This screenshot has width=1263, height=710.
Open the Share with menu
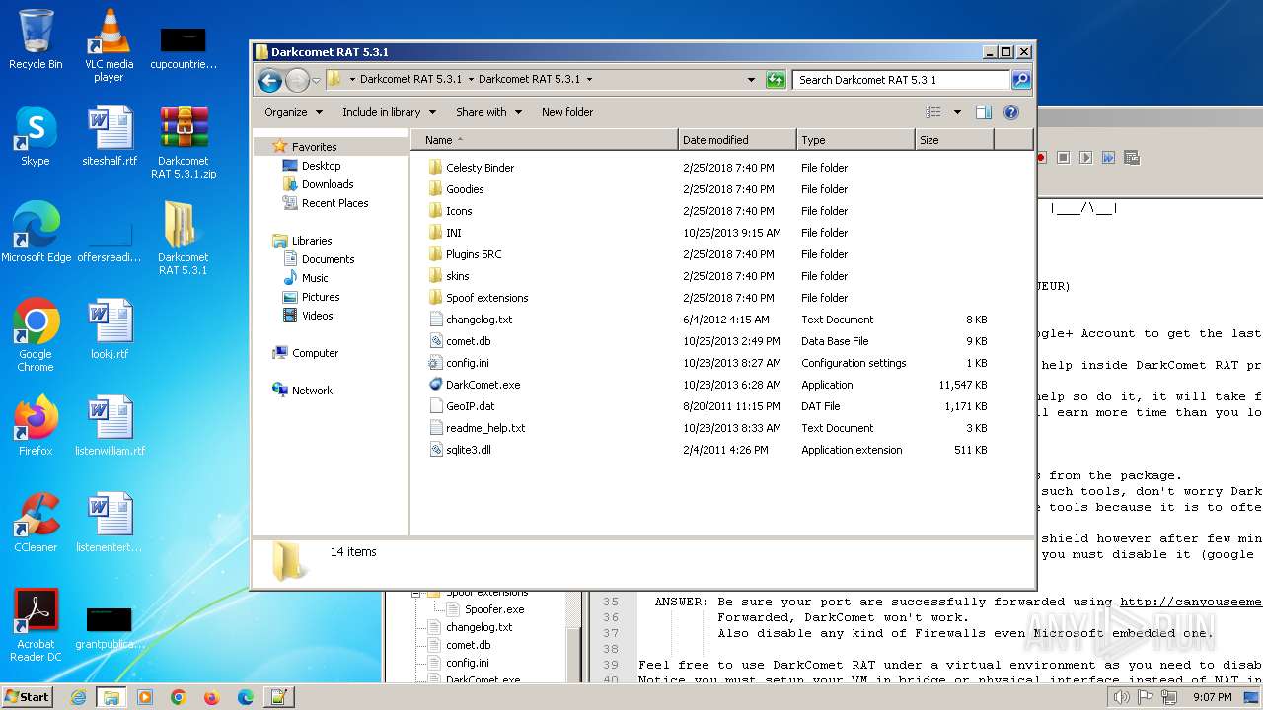coord(487,112)
